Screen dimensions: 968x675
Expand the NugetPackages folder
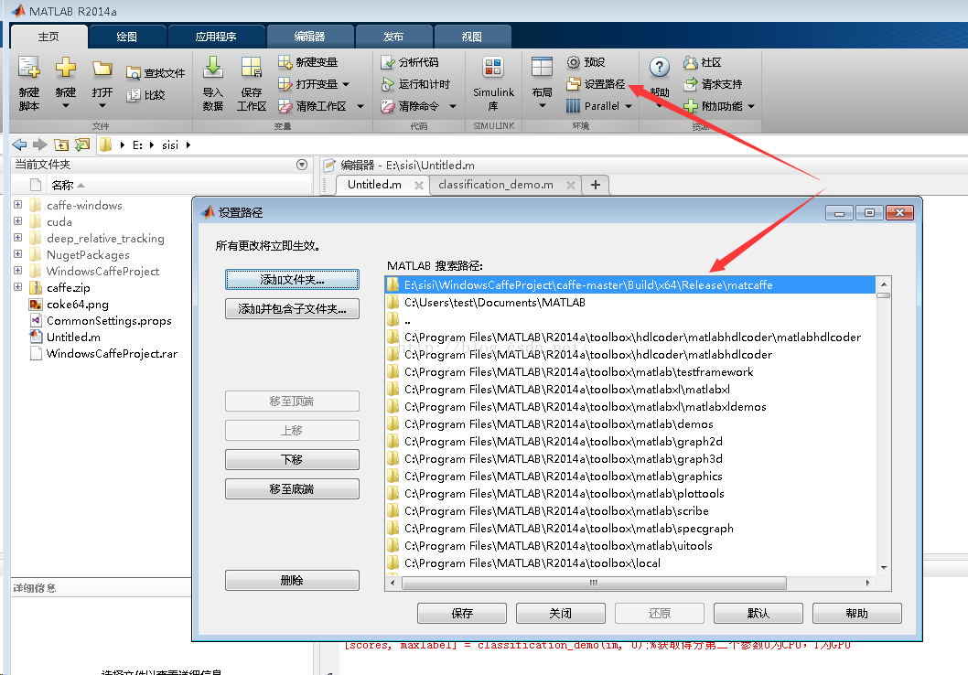18,253
